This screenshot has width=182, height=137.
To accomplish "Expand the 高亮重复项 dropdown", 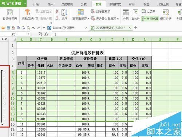I will [x=88, y=19].
